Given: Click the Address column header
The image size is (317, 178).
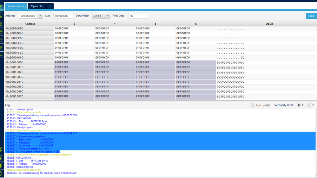Looking at the screenshot, I should [x=30, y=24].
